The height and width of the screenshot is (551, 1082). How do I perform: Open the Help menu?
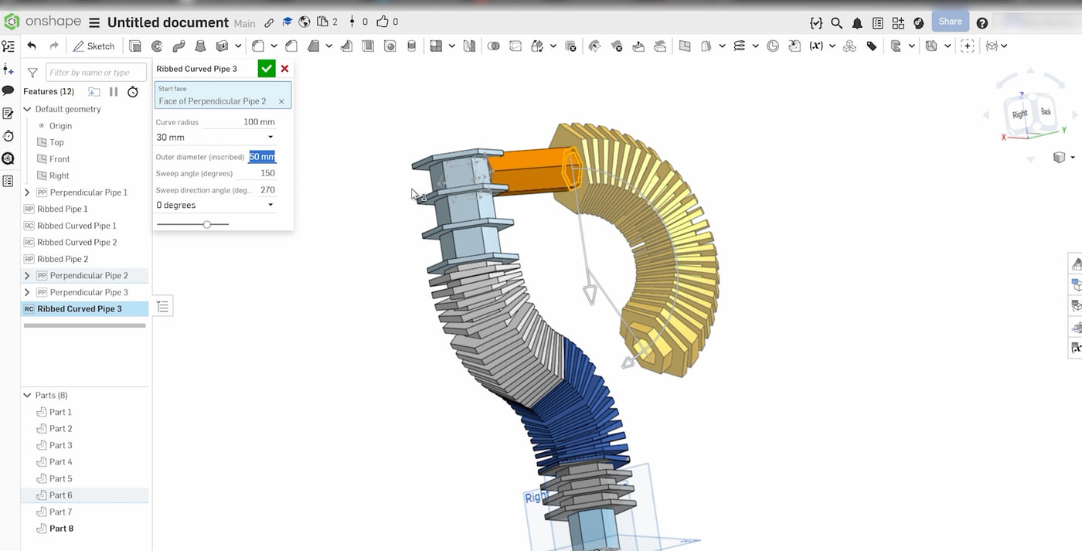(982, 22)
